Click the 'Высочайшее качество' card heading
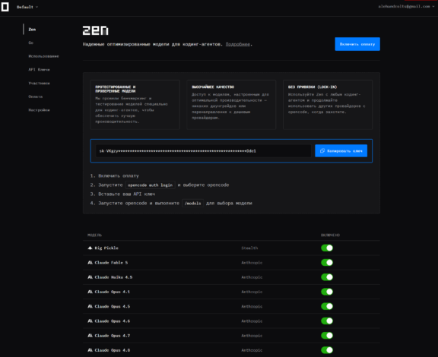The image size is (438, 357). pos(213,87)
